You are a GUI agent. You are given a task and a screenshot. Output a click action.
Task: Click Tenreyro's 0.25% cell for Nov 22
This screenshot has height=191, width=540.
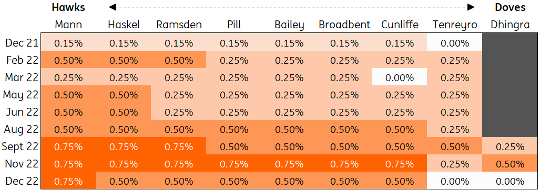[455, 163]
